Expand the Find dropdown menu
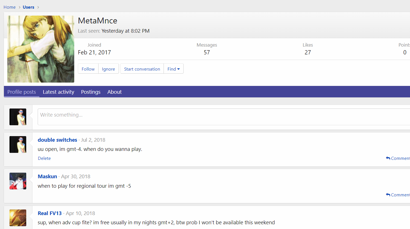Viewport: 410px width, 229px height. (x=174, y=69)
